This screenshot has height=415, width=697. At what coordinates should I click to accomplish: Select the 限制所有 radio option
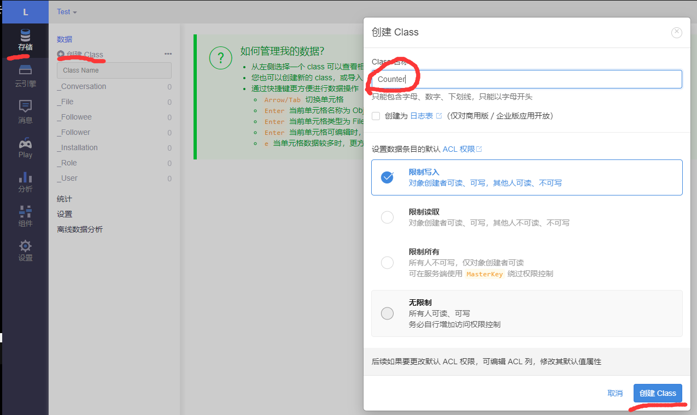click(387, 263)
